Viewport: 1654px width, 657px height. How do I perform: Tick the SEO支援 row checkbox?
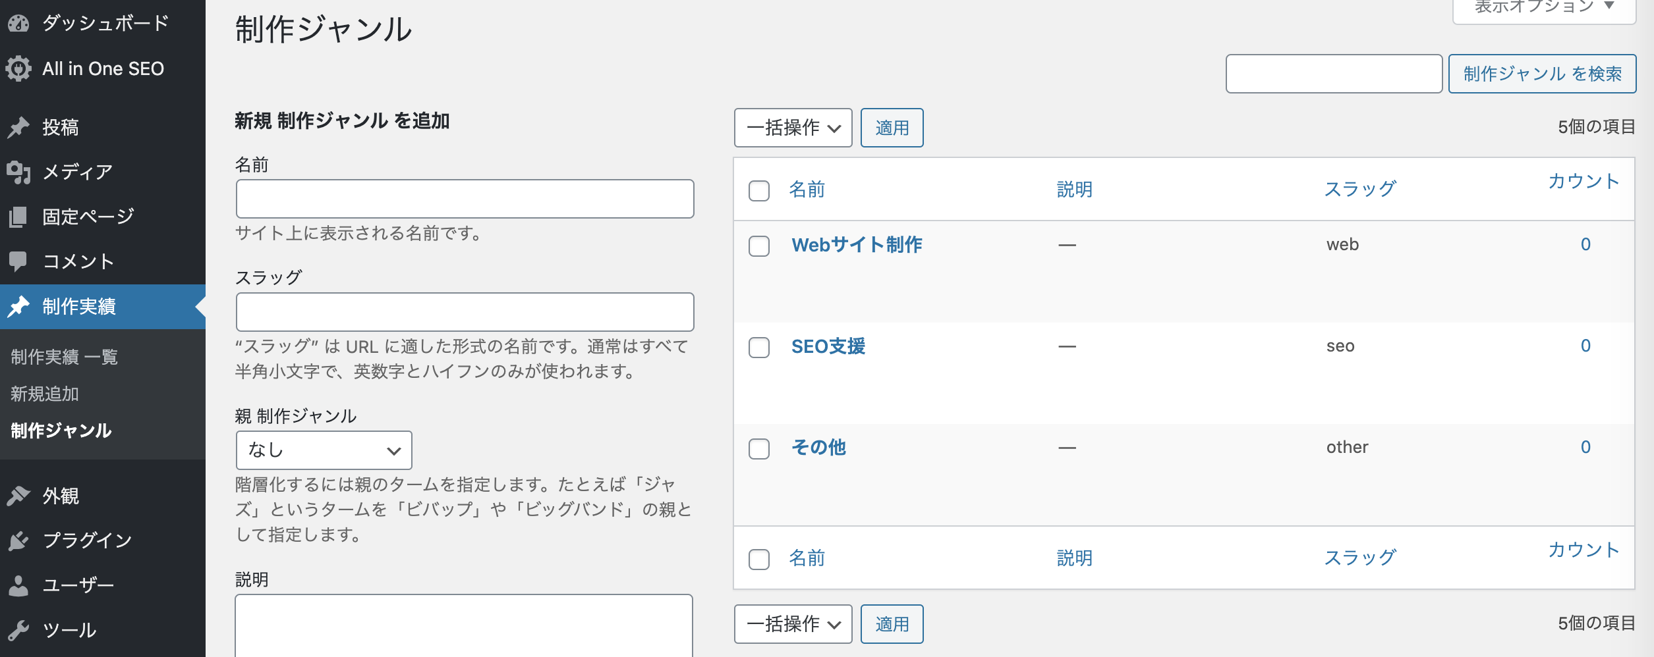tap(759, 348)
